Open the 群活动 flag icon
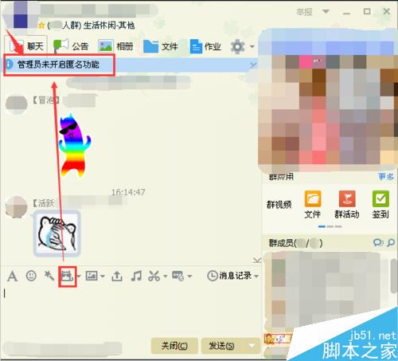 [347, 204]
